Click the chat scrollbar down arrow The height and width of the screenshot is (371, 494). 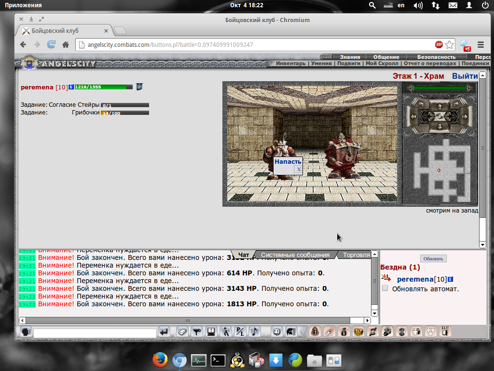(374, 313)
